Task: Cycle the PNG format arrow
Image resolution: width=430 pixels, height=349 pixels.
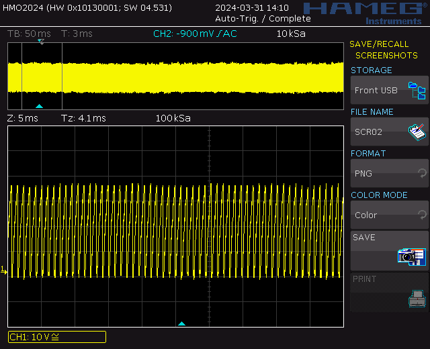Action: [422, 173]
